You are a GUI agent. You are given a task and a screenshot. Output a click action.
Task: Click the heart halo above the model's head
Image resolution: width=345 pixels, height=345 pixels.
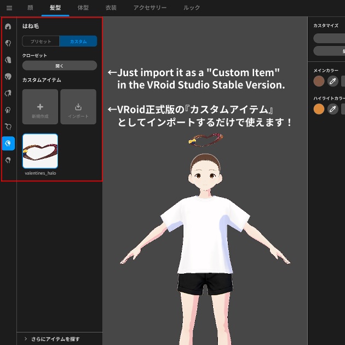[206, 140]
